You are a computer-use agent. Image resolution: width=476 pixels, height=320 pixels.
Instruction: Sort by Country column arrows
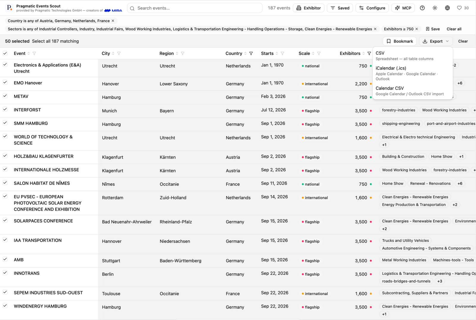coord(245,53)
